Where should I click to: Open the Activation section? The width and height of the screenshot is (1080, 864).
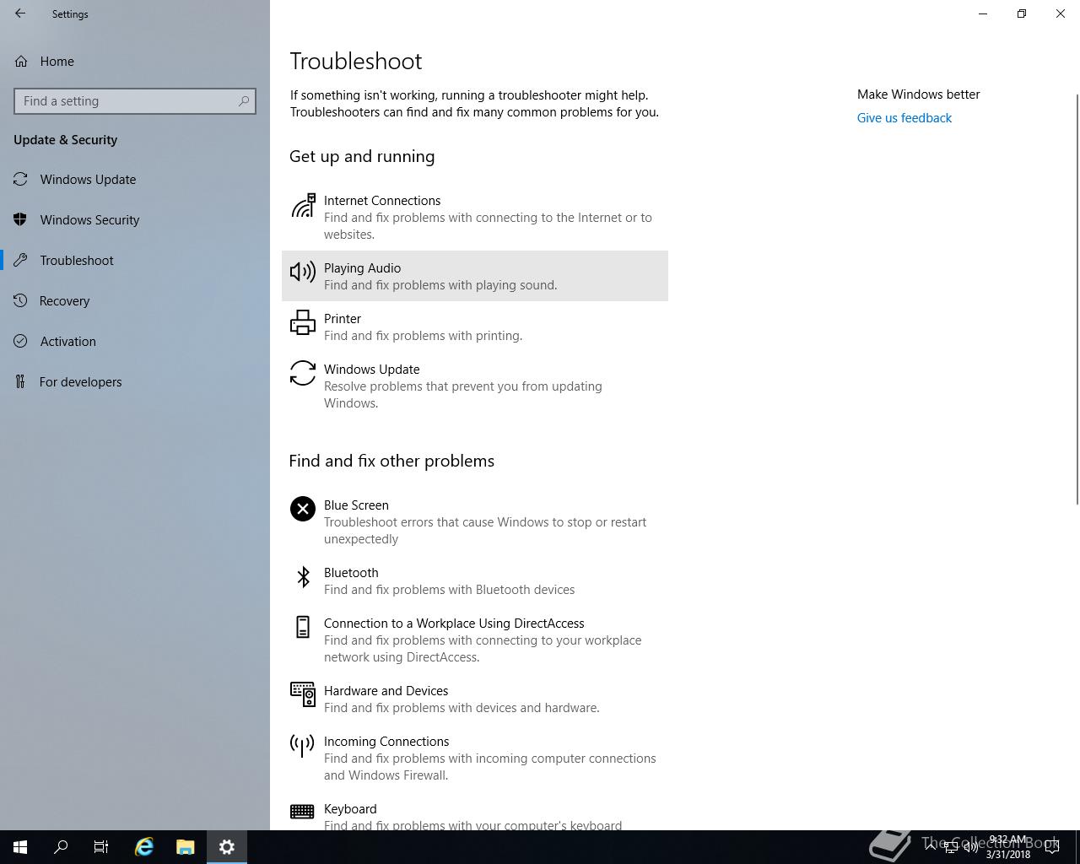pos(135,341)
